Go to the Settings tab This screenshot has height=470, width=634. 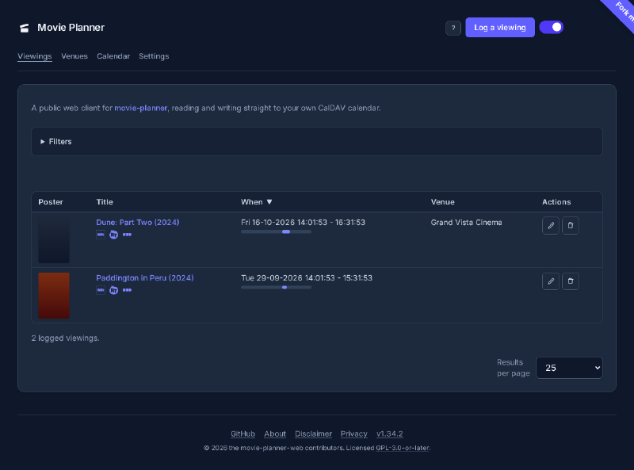pos(154,56)
